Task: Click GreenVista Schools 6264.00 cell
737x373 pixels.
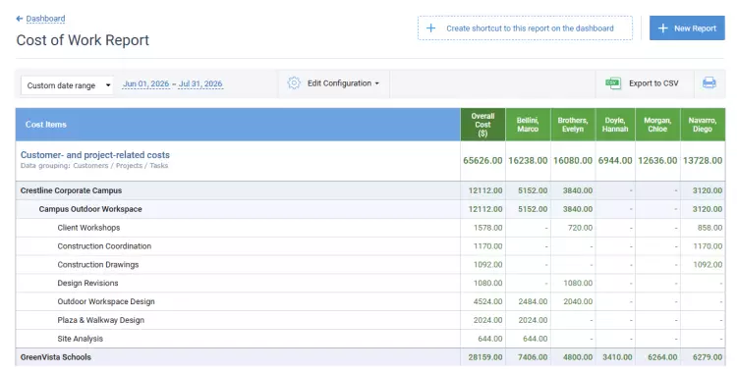Action: click(x=662, y=357)
